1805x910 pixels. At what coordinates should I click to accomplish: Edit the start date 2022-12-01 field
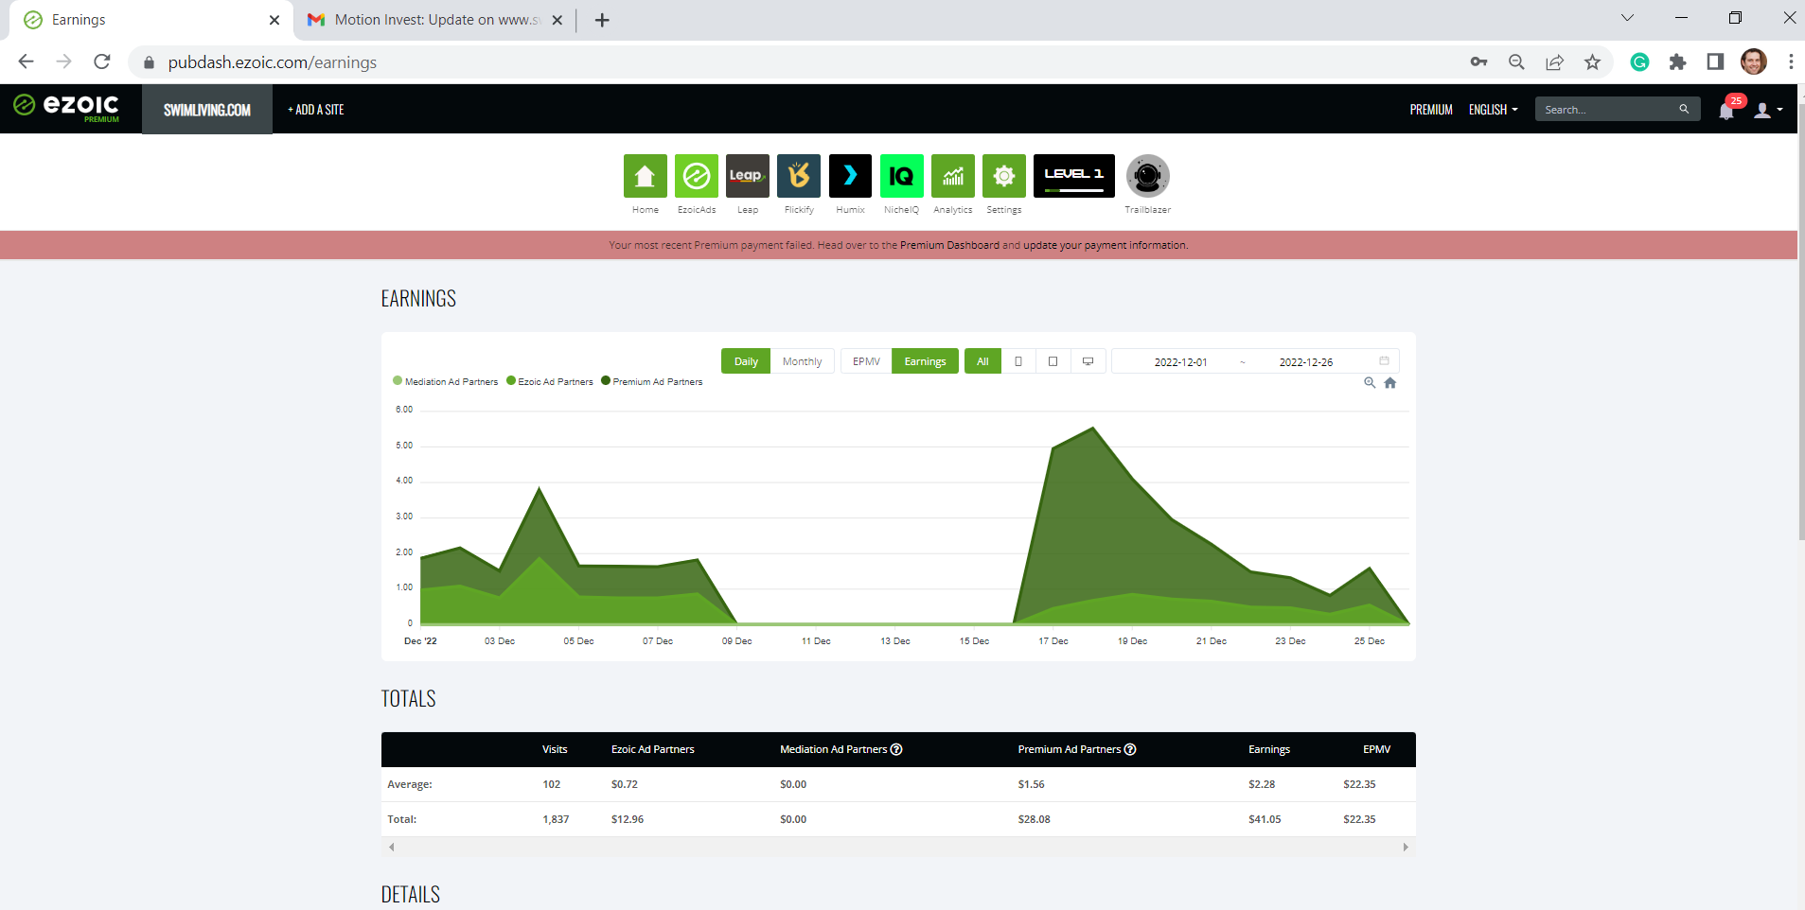point(1180,362)
